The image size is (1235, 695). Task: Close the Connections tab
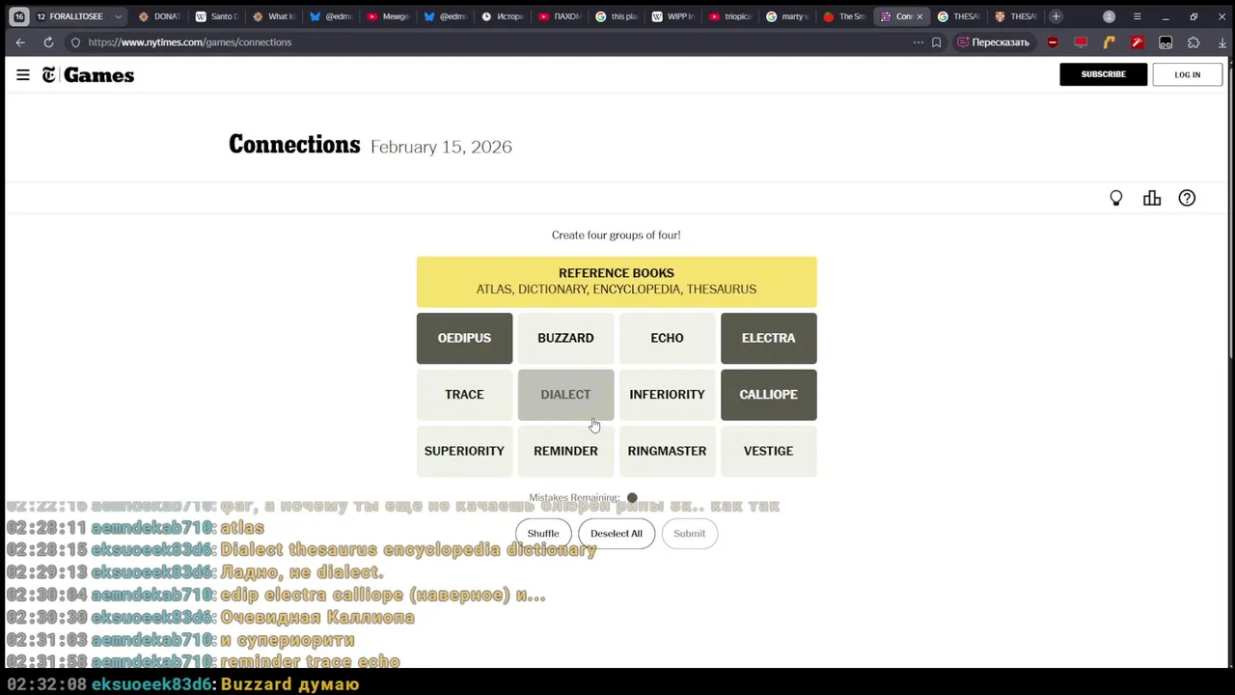(919, 16)
